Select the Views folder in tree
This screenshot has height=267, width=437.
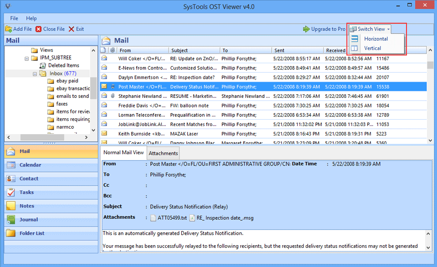(46, 50)
